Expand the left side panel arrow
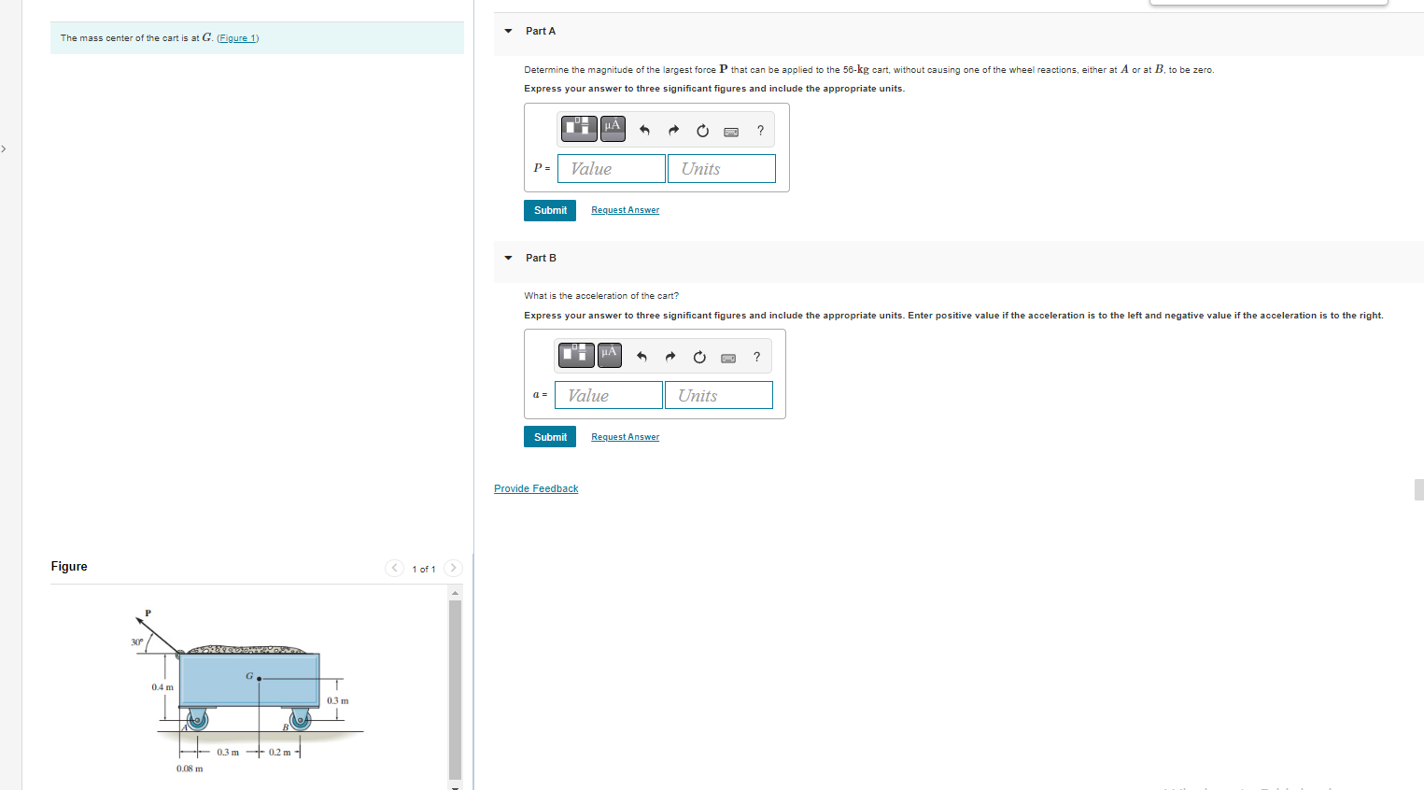This screenshot has width=1424, height=790. (4, 148)
